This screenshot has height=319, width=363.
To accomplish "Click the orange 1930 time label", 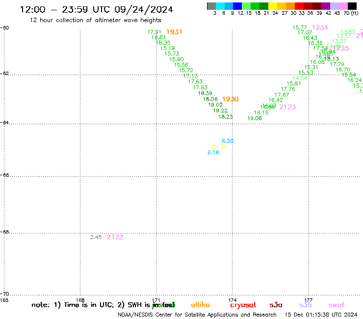I will [231, 99].
